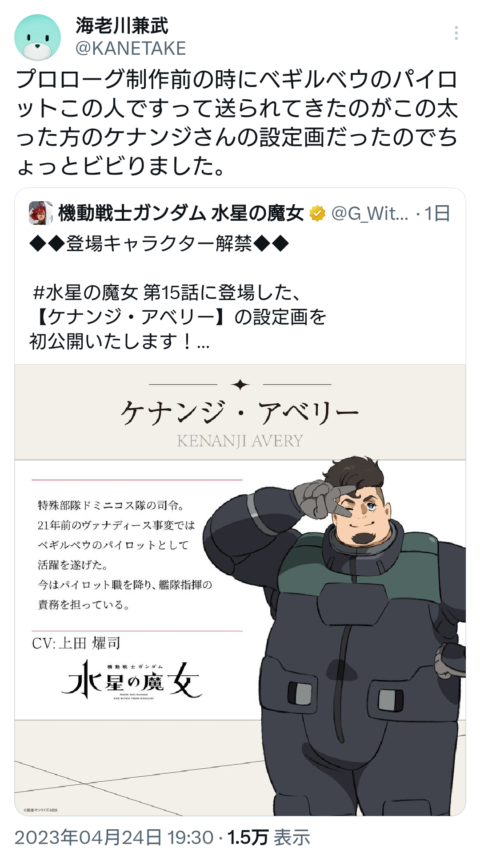Tap the CV: 上田 燿司 credit in image
The height and width of the screenshot is (856, 480).
[x=76, y=643]
